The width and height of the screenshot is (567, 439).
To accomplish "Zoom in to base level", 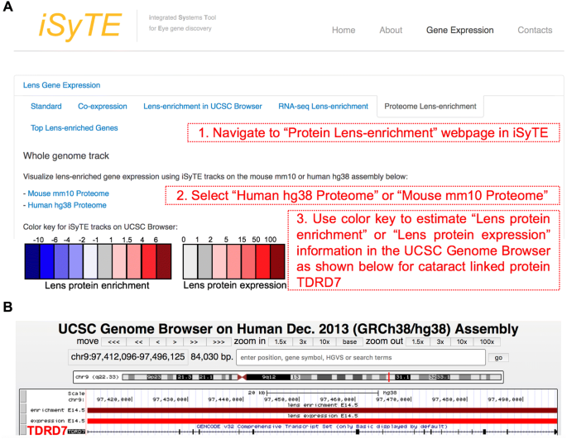I will pos(349,341).
